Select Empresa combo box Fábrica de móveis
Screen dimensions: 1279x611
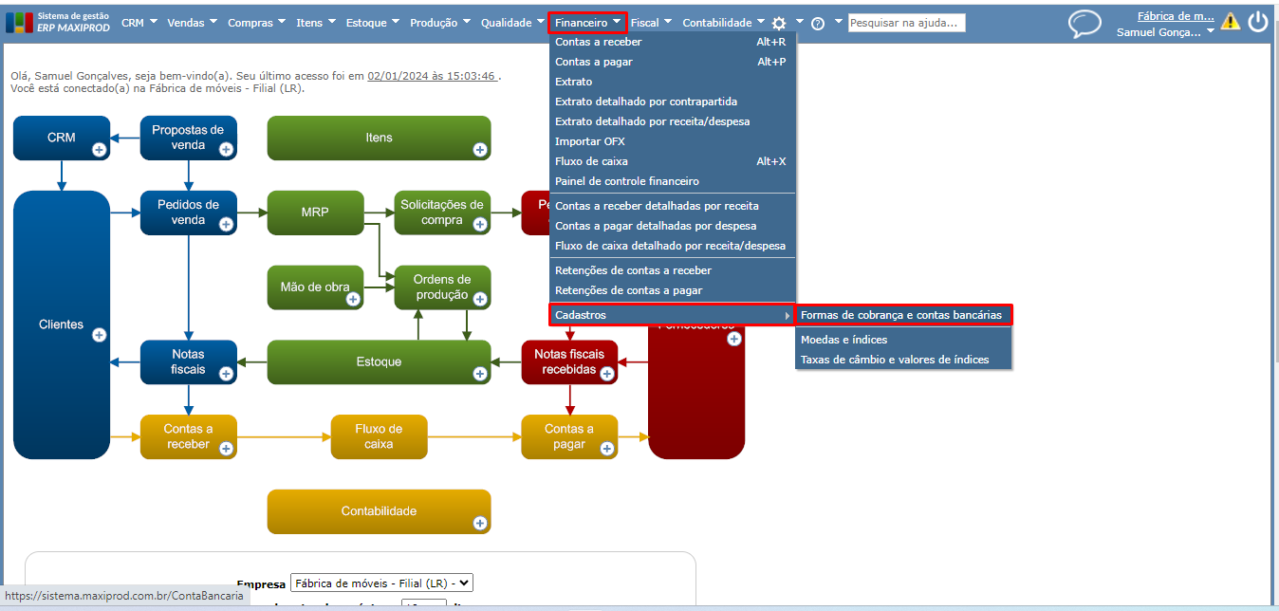point(381,583)
